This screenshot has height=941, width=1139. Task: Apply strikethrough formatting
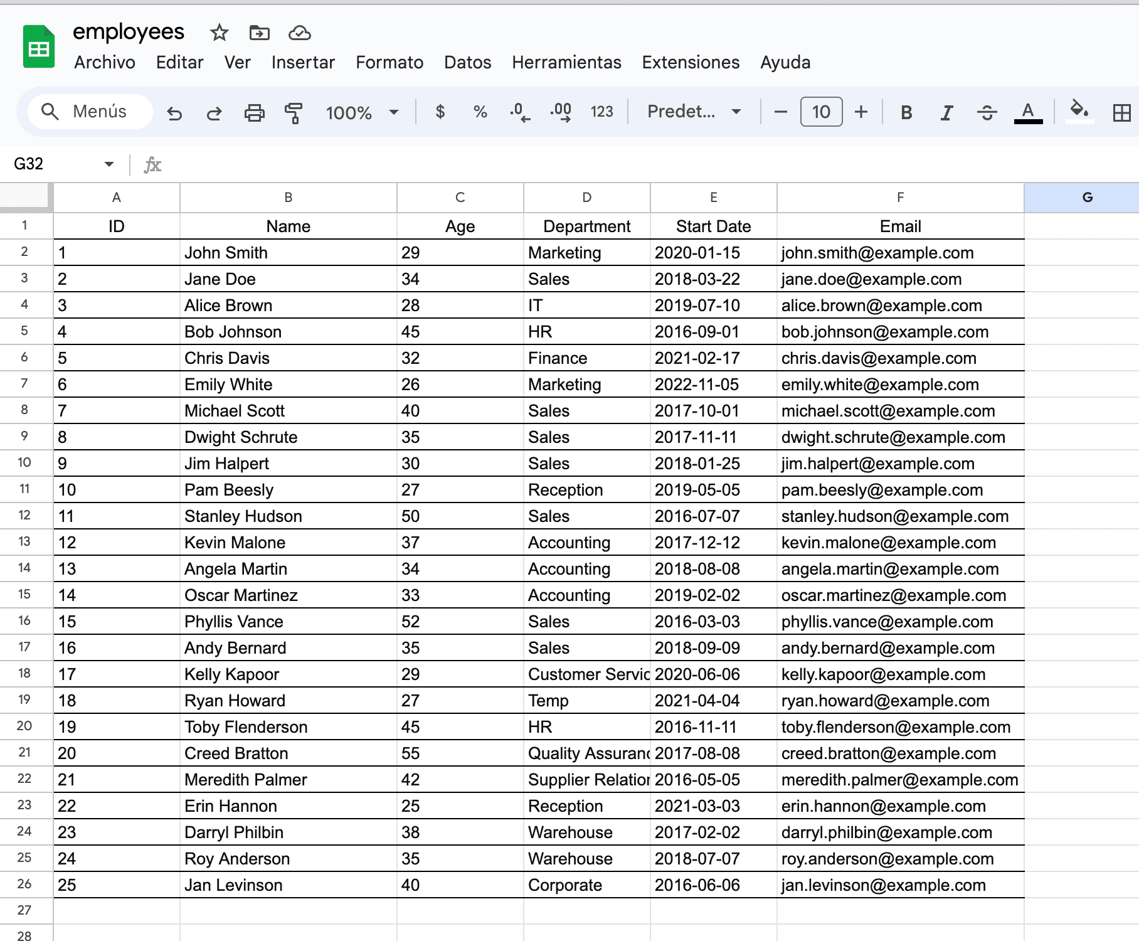click(987, 112)
